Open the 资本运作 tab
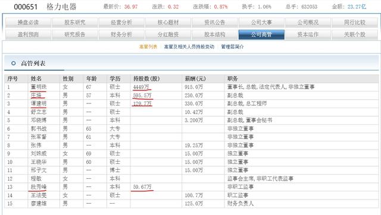 pos(308,34)
